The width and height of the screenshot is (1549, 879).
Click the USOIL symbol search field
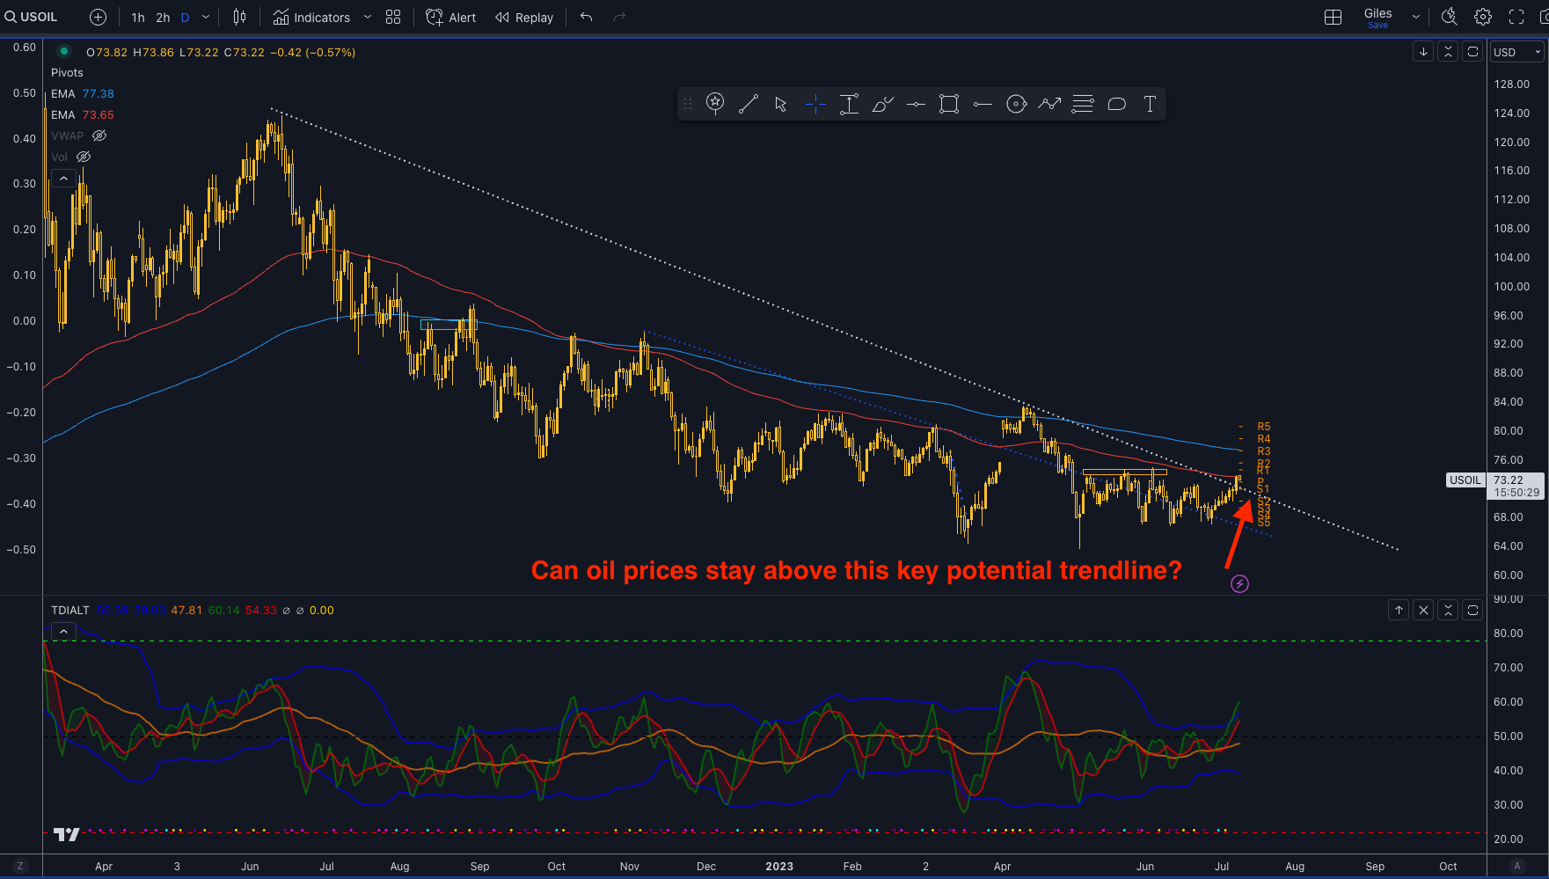(32, 18)
